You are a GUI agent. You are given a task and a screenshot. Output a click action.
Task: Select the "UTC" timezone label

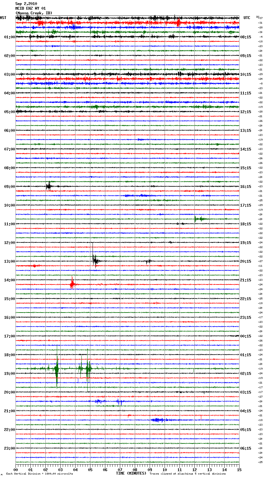247,18
